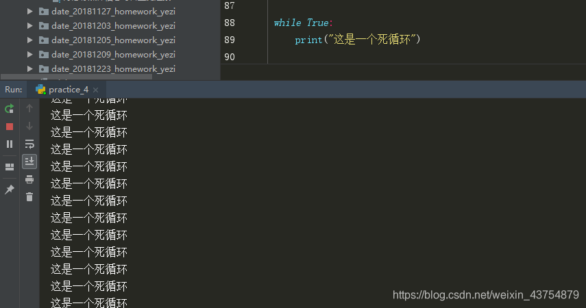Expand the date_20181209_homework_yezi folder
Screen dimensions: 586x308
pyautogui.click(x=30, y=55)
